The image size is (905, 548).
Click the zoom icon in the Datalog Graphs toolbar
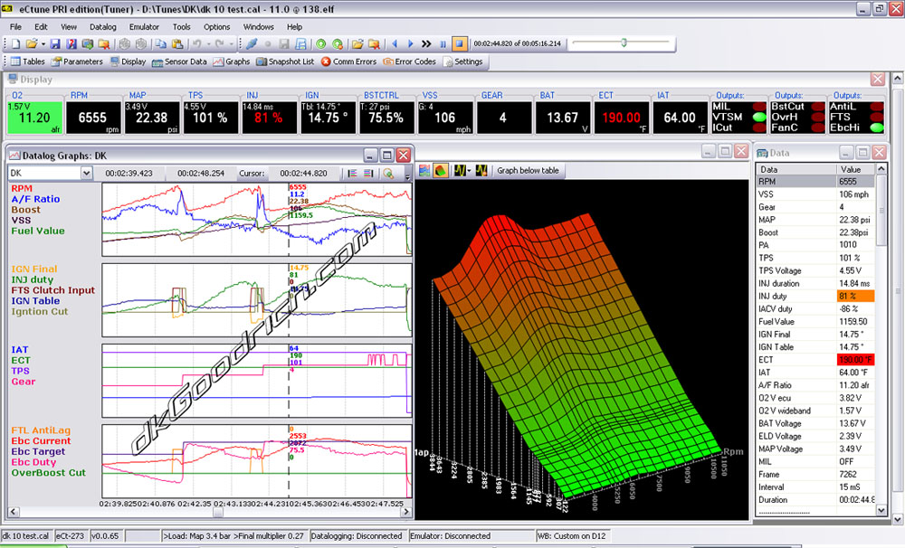tap(387, 173)
